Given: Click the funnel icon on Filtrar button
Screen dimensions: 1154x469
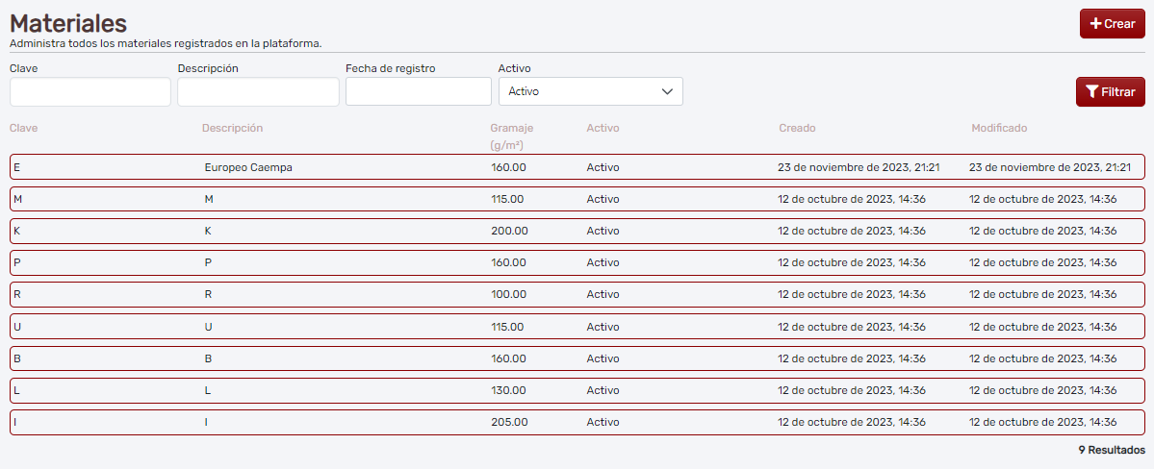Looking at the screenshot, I should 1091,92.
